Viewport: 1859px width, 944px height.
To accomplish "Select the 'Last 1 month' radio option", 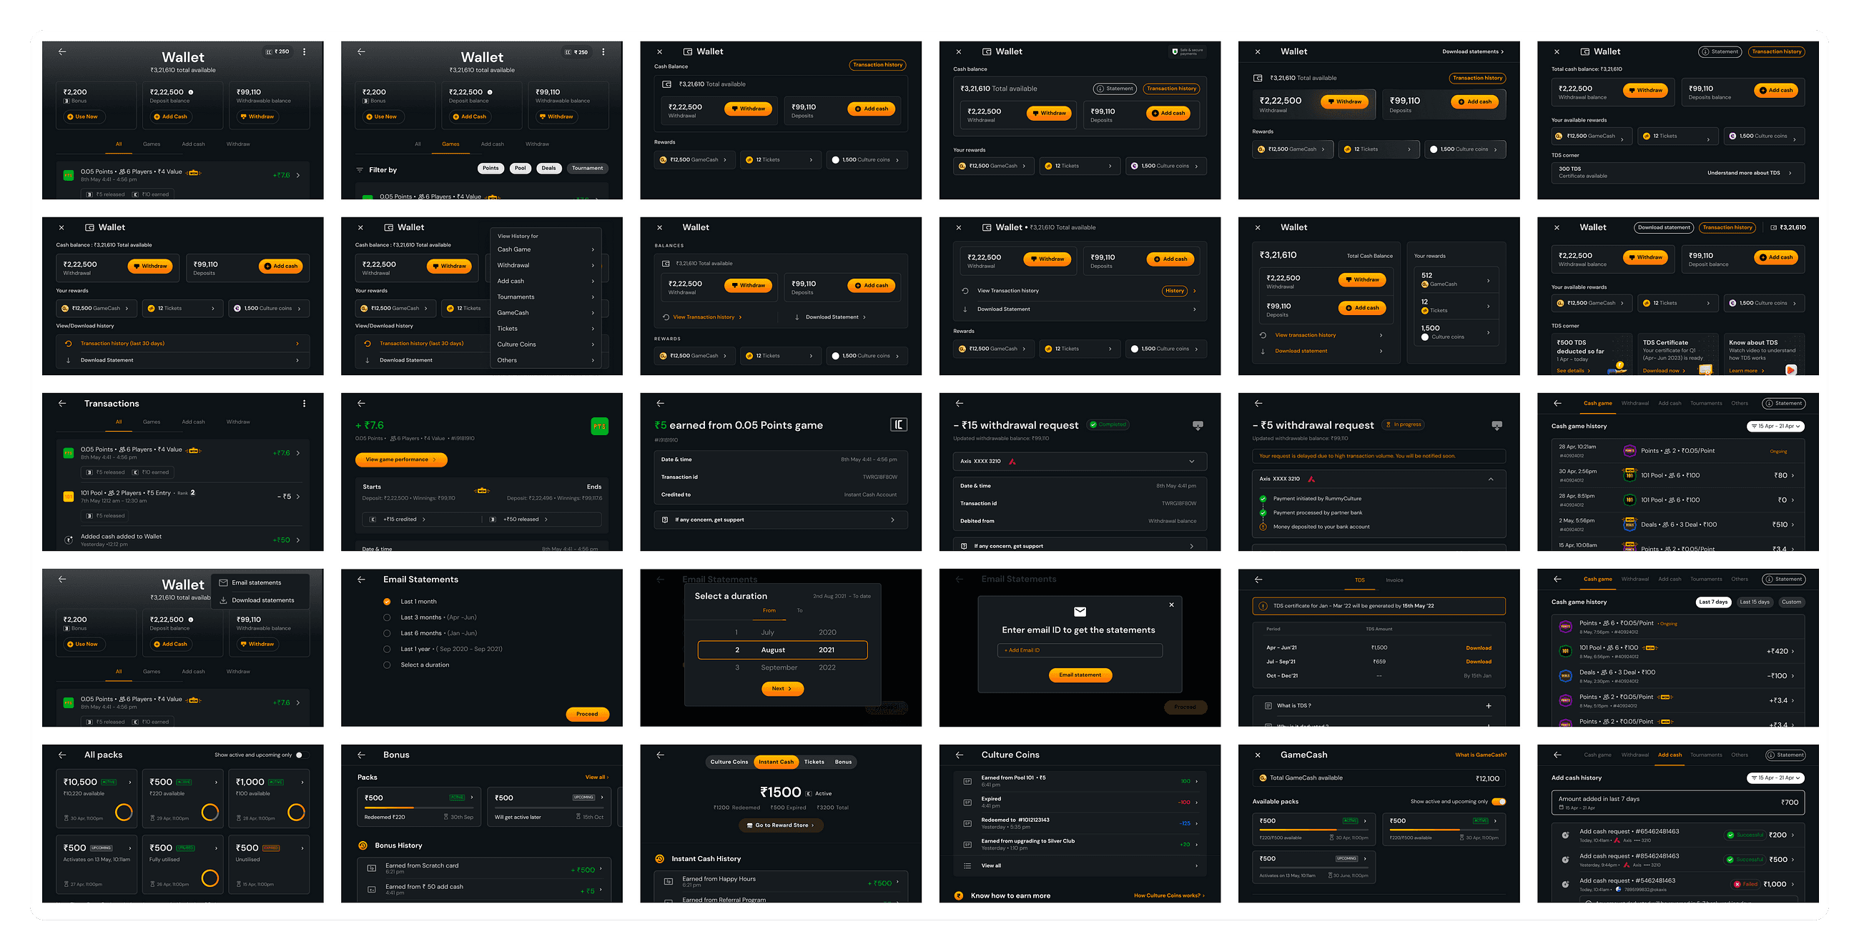I will (x=387, y=602).
